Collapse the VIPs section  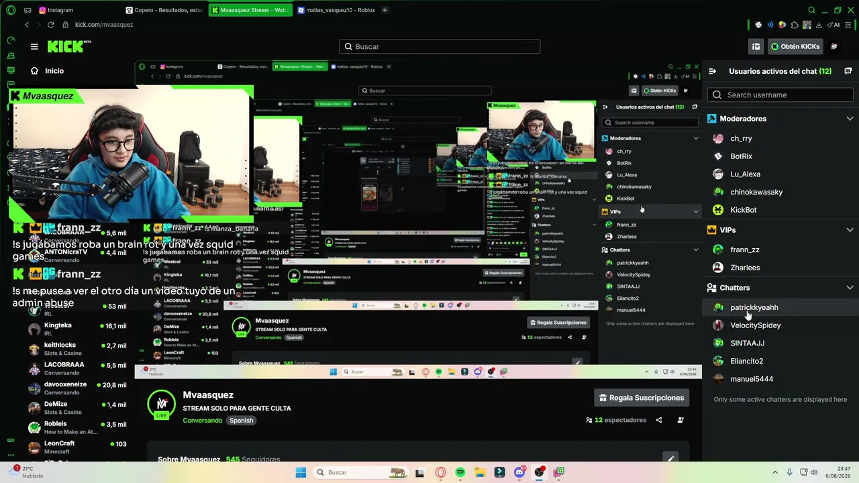[x=850, y=230]
